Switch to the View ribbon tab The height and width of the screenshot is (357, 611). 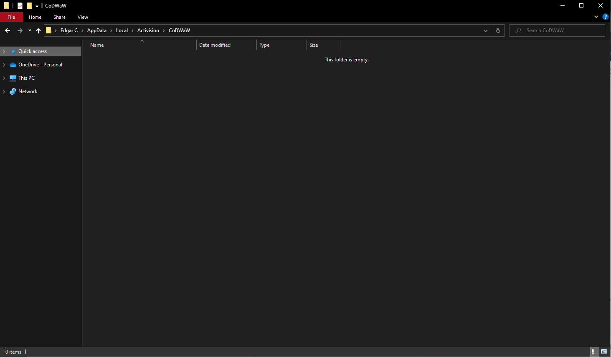pos(83,17)
